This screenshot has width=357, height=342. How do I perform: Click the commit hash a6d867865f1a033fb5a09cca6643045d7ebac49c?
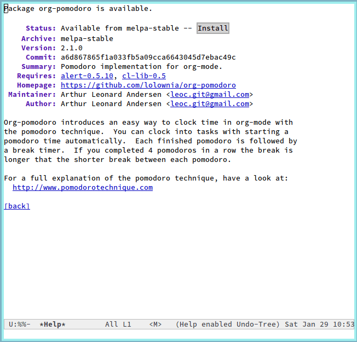pyautogui.click(x=148, y=57)
